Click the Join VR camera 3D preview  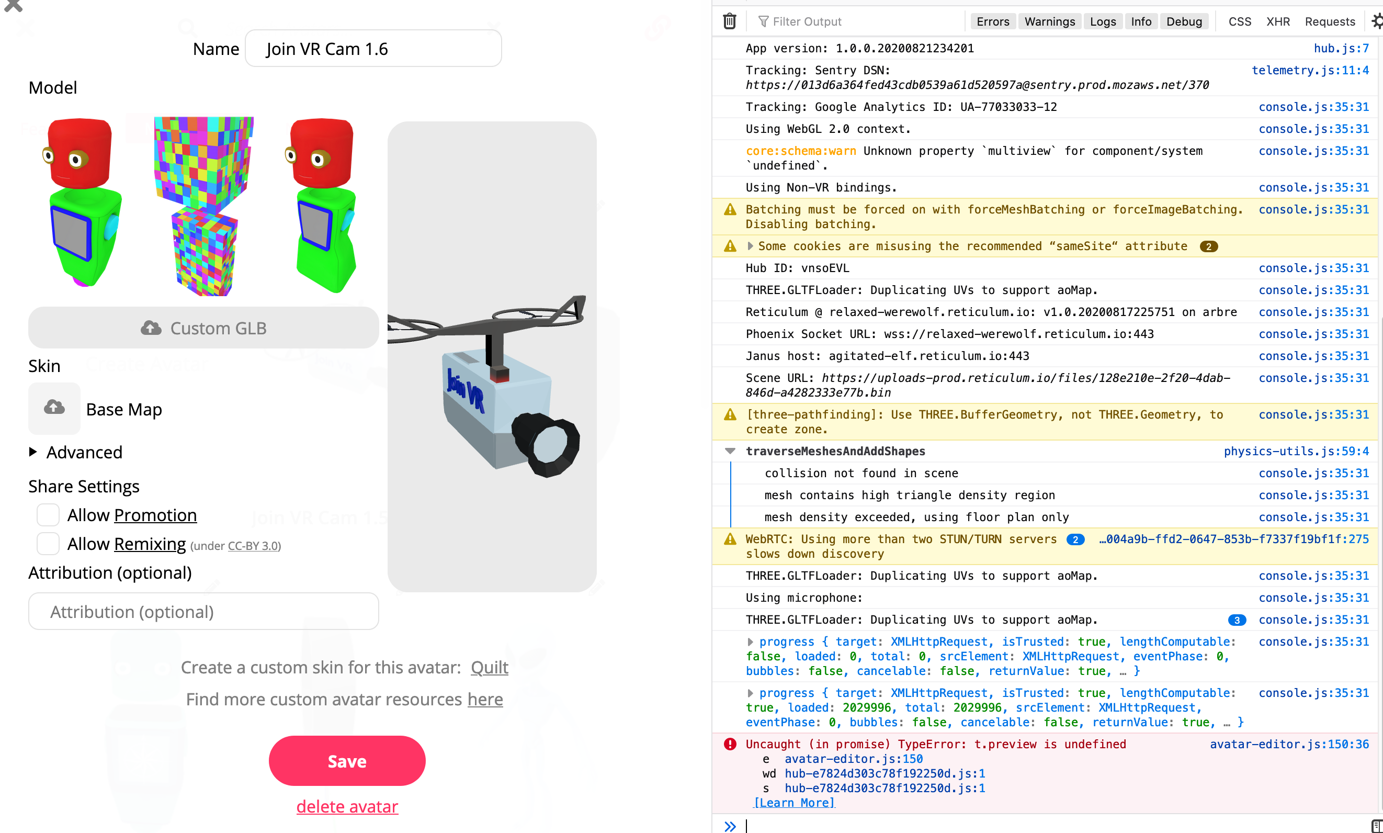(492, 356)
